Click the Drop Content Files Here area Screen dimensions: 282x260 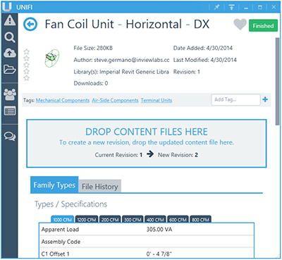[x=147, y=144]
